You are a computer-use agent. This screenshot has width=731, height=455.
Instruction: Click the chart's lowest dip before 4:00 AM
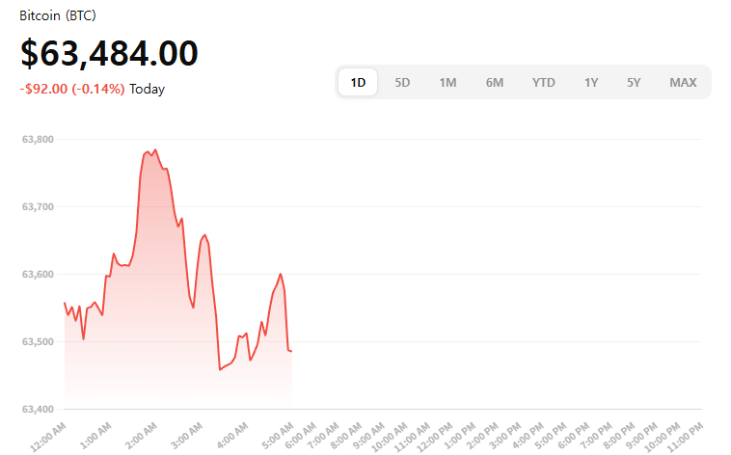pyautogui.click(x=220, y=370)
